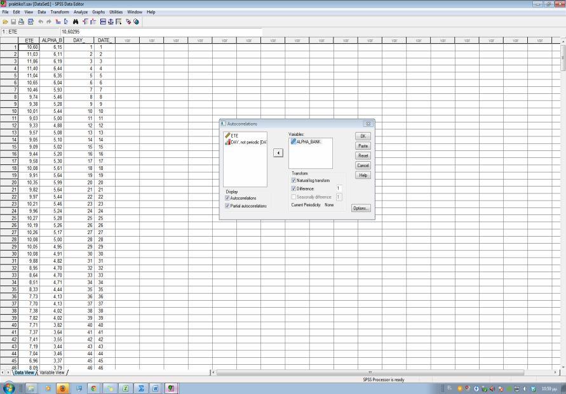The height and width of the screenshot is (394, 566).
Task: Click the SPSS taskbar icon
Action: pyautogui.click(x=171, y=388)
